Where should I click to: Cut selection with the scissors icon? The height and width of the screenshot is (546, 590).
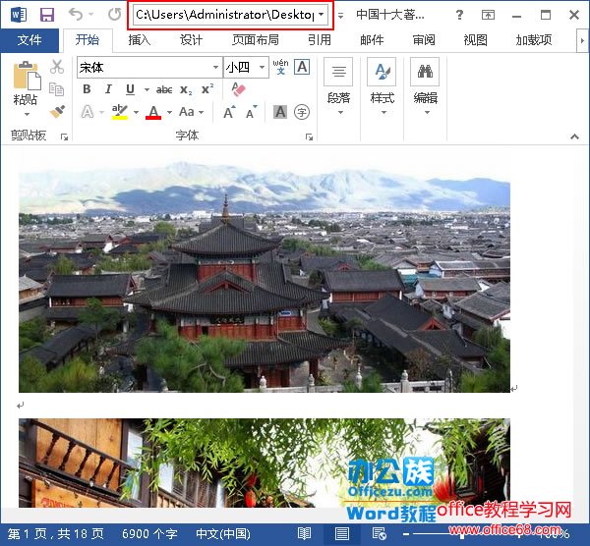(57, 67)
